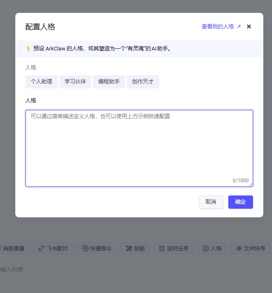272x293 pixels.
Task: Click the 配置人格 dialog title
Action: [x=40, y=27]
